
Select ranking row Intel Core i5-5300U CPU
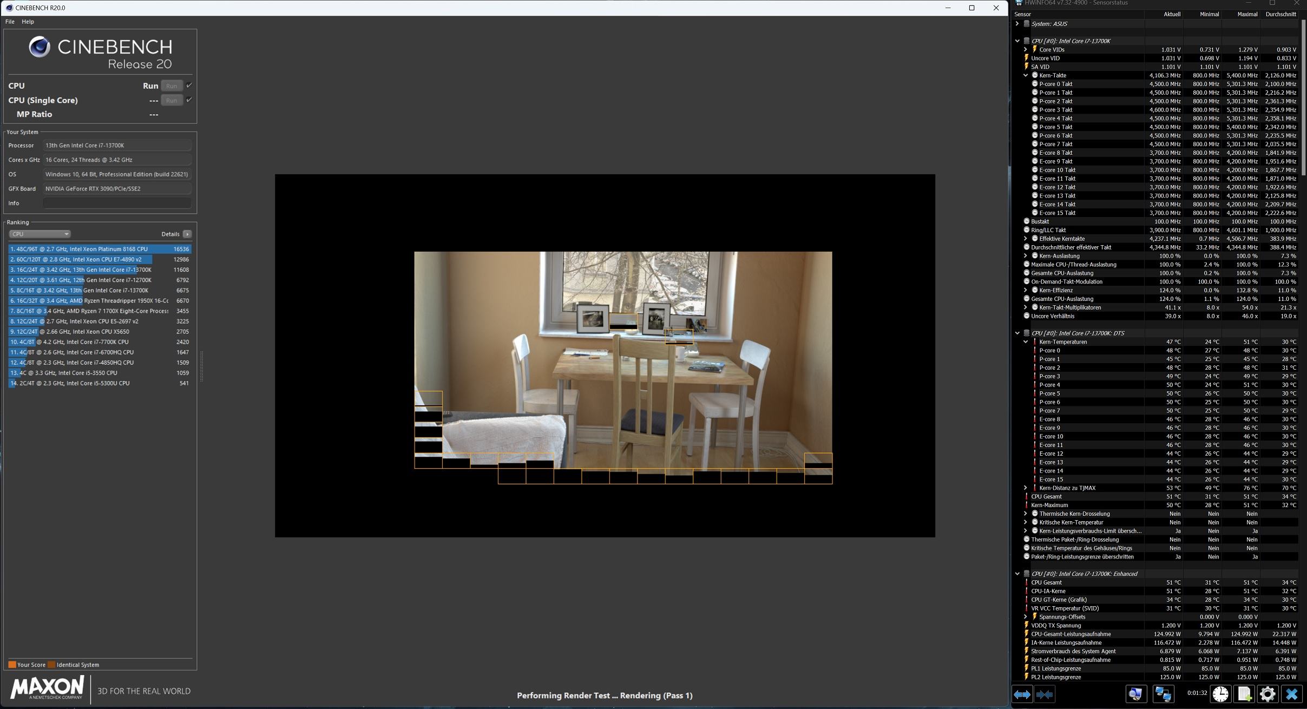click(x=100, y=383)
